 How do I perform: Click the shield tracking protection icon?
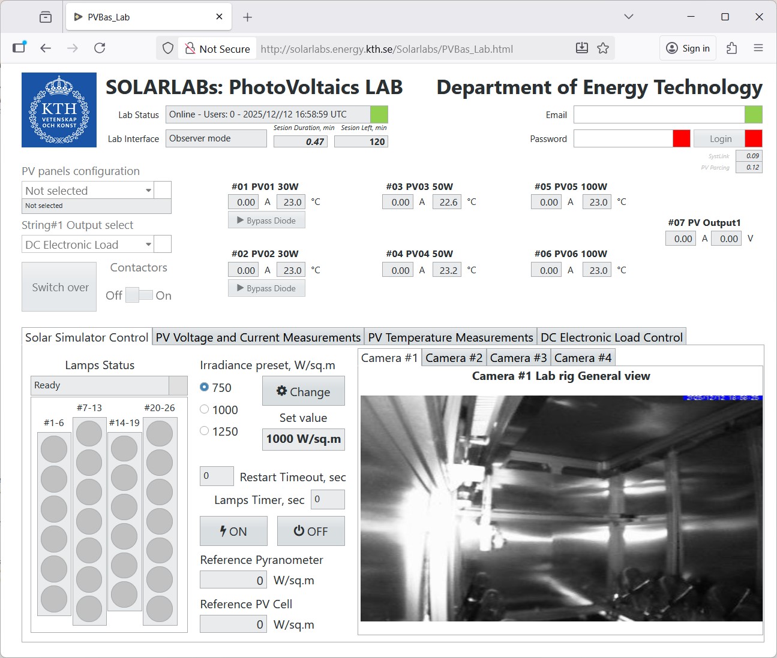[x=168, y=49]
